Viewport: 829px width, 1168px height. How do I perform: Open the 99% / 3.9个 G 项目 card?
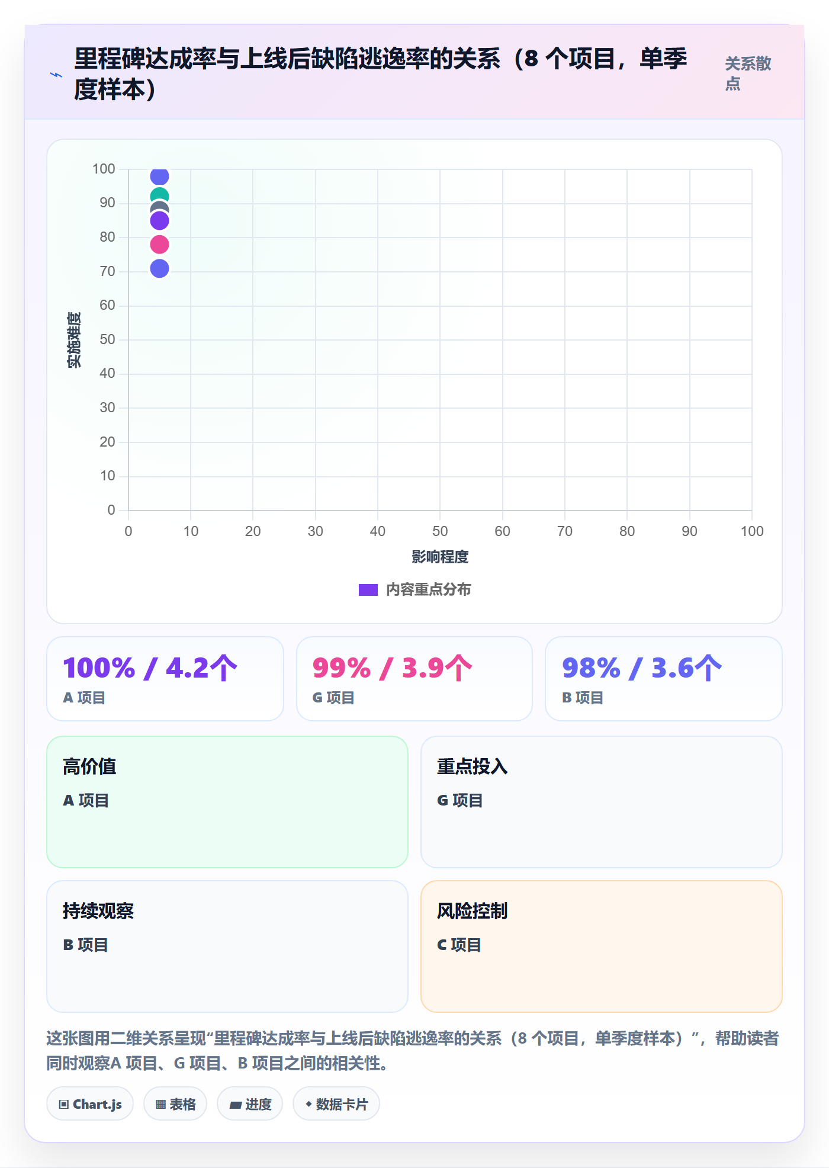(x=415, y=679)
